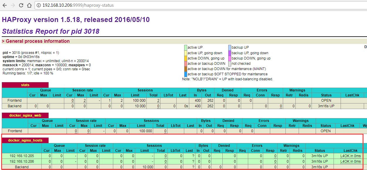367x170 pixels.
Task: Click the browser forward arrow
Action: 13,5
